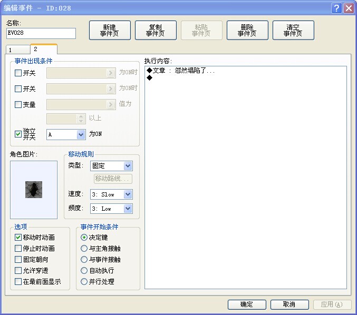Image resolution: width=357 pixels, height=315 pixels.
Task: Click the 复制事件页 button
Action: pos(156,30)
